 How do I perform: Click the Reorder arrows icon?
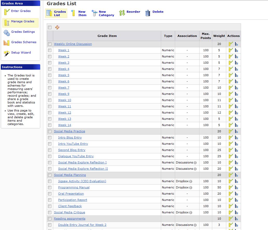pyautogui.click(x=122, y=13)
